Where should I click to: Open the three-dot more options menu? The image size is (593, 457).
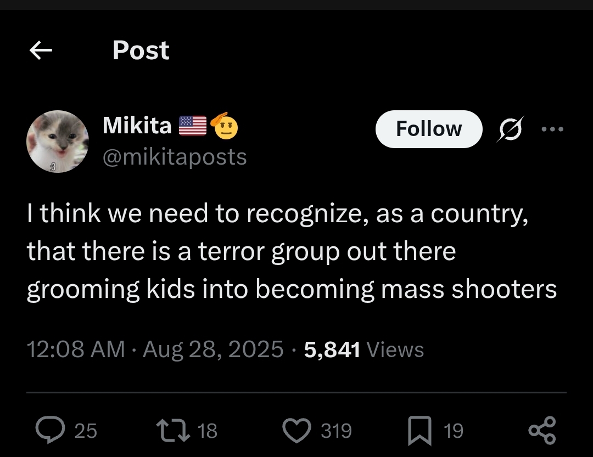click(x=552, y=129)
